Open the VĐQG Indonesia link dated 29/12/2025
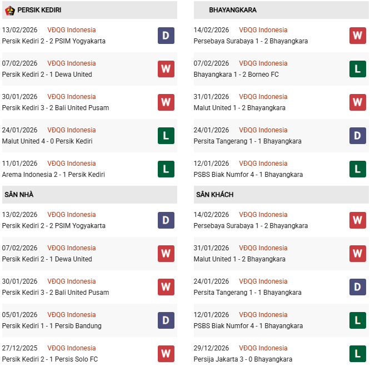 click(x=263, y=348)
